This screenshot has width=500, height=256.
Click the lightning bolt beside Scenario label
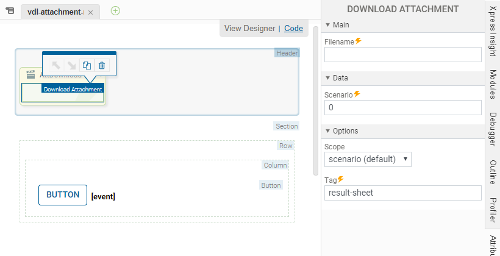pyautogui.click(x=357, y=94)
